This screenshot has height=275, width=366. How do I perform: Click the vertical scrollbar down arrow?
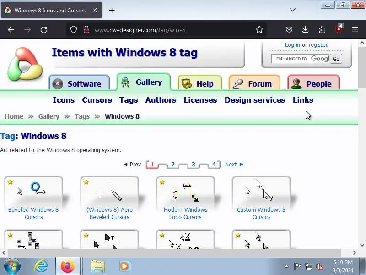coord(362,245)
